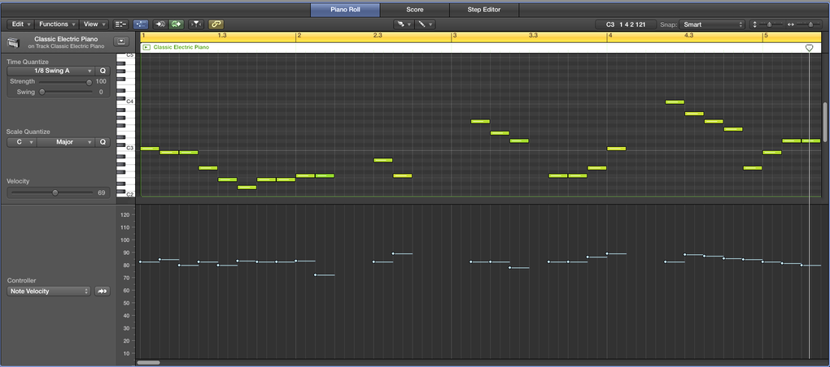Open the Note Velocity controller dropdown
830x367 pixels.
(x=49, y=291)
